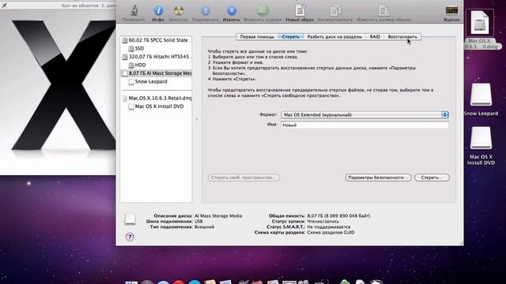This screenshot has width=506, height=284.
Task: Open the Log (Журнал) toolbar icon
Action: point(451,11)
